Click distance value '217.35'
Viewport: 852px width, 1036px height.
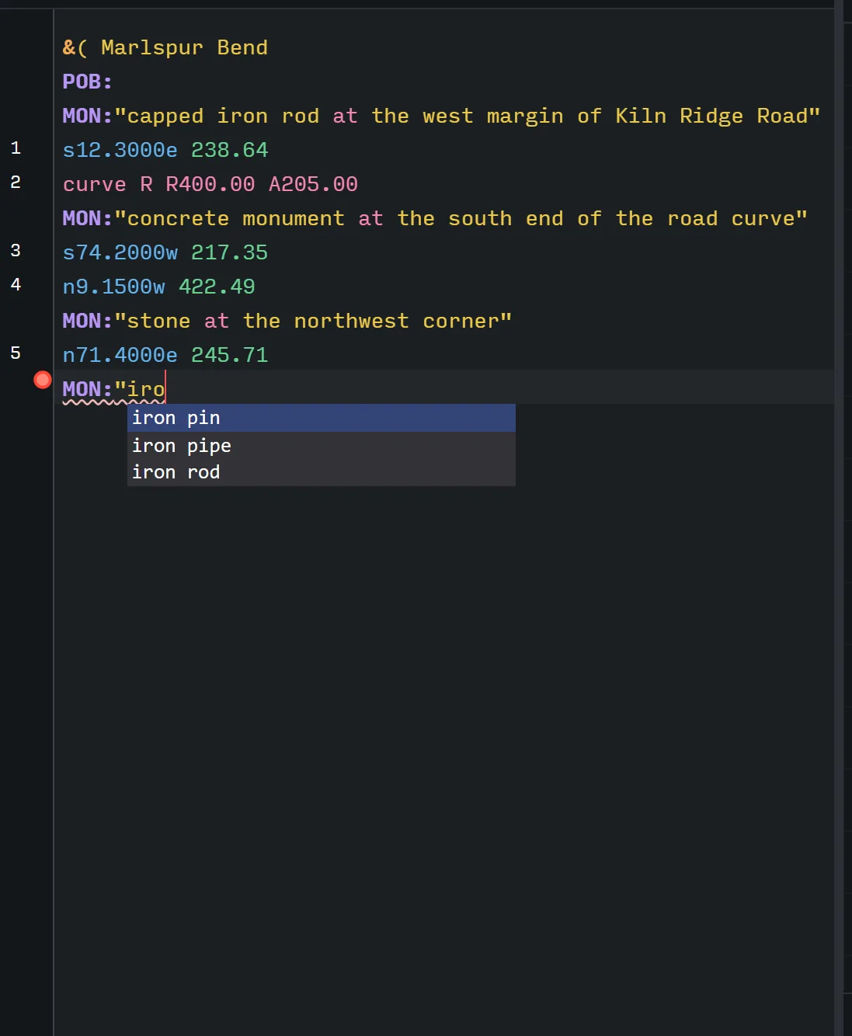point(229,252)
